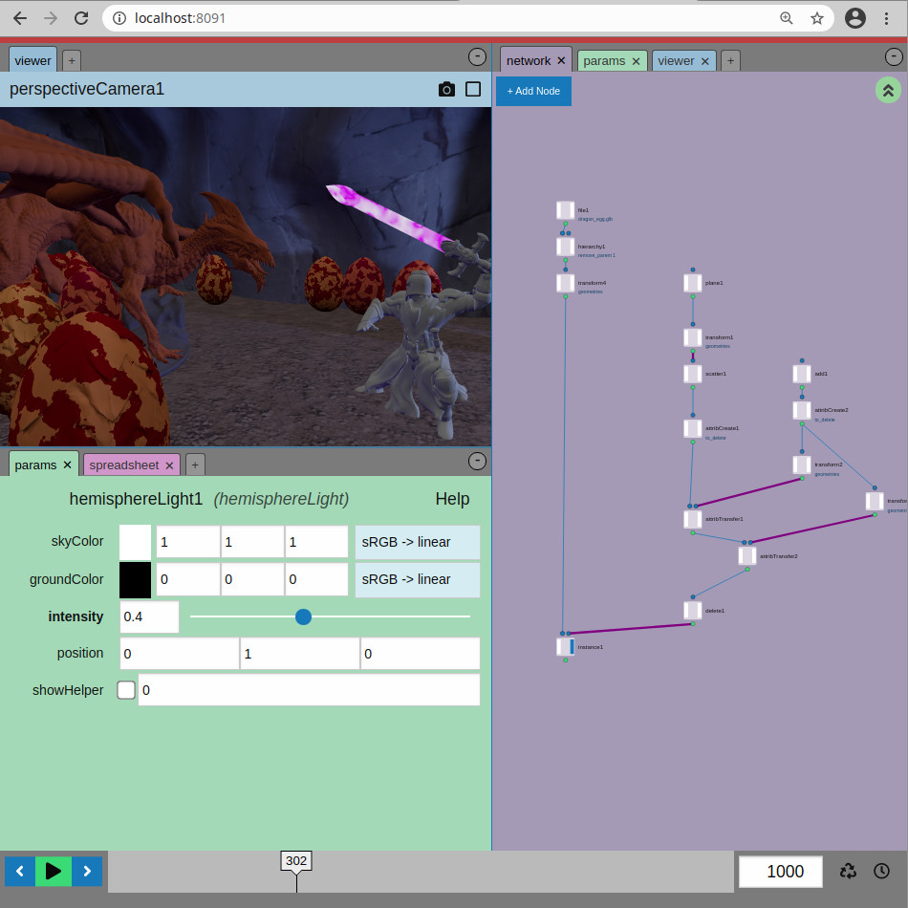Open groundColor sRGB -> linear conversion dropdown
The width and height of the screenshot is (908, 908).
point(418,579)
